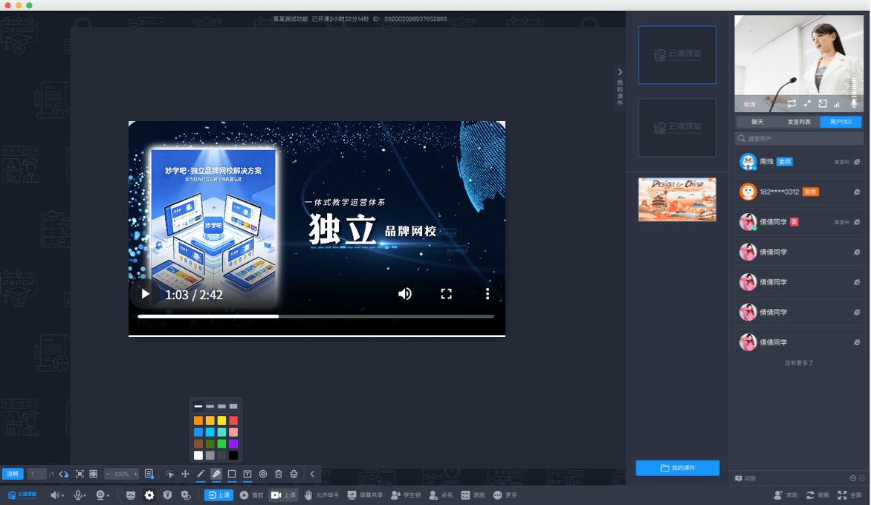Viewport: 871px width, 505px height.
Task: Select 用户(10) users tab
Action: (x=841, y=122)
